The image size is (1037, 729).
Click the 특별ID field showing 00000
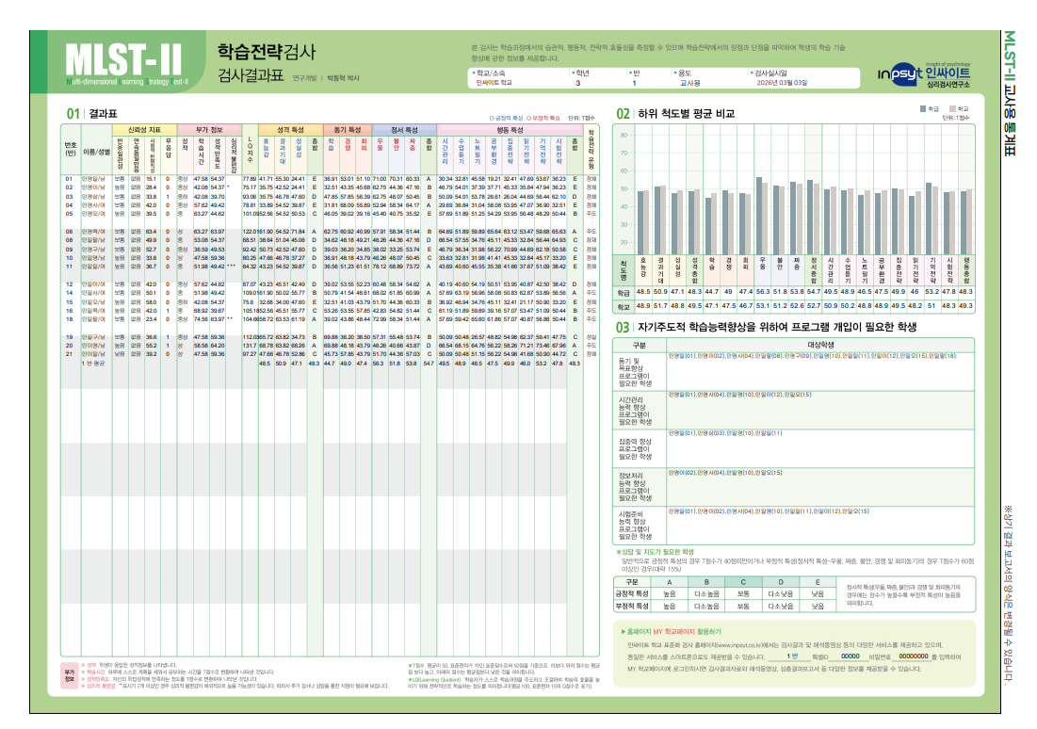(x=850, y=656)
